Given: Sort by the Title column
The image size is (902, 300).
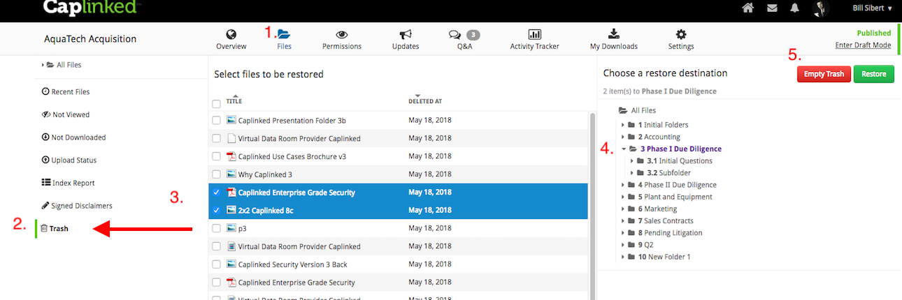Looking at the screenshot, I should [x=234, y=100].
